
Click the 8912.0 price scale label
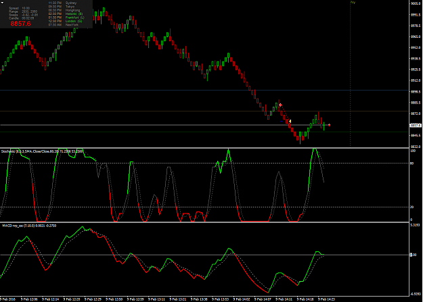[x=416, y=80]
